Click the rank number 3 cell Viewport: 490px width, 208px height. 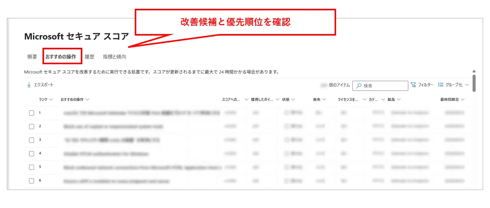40,140
